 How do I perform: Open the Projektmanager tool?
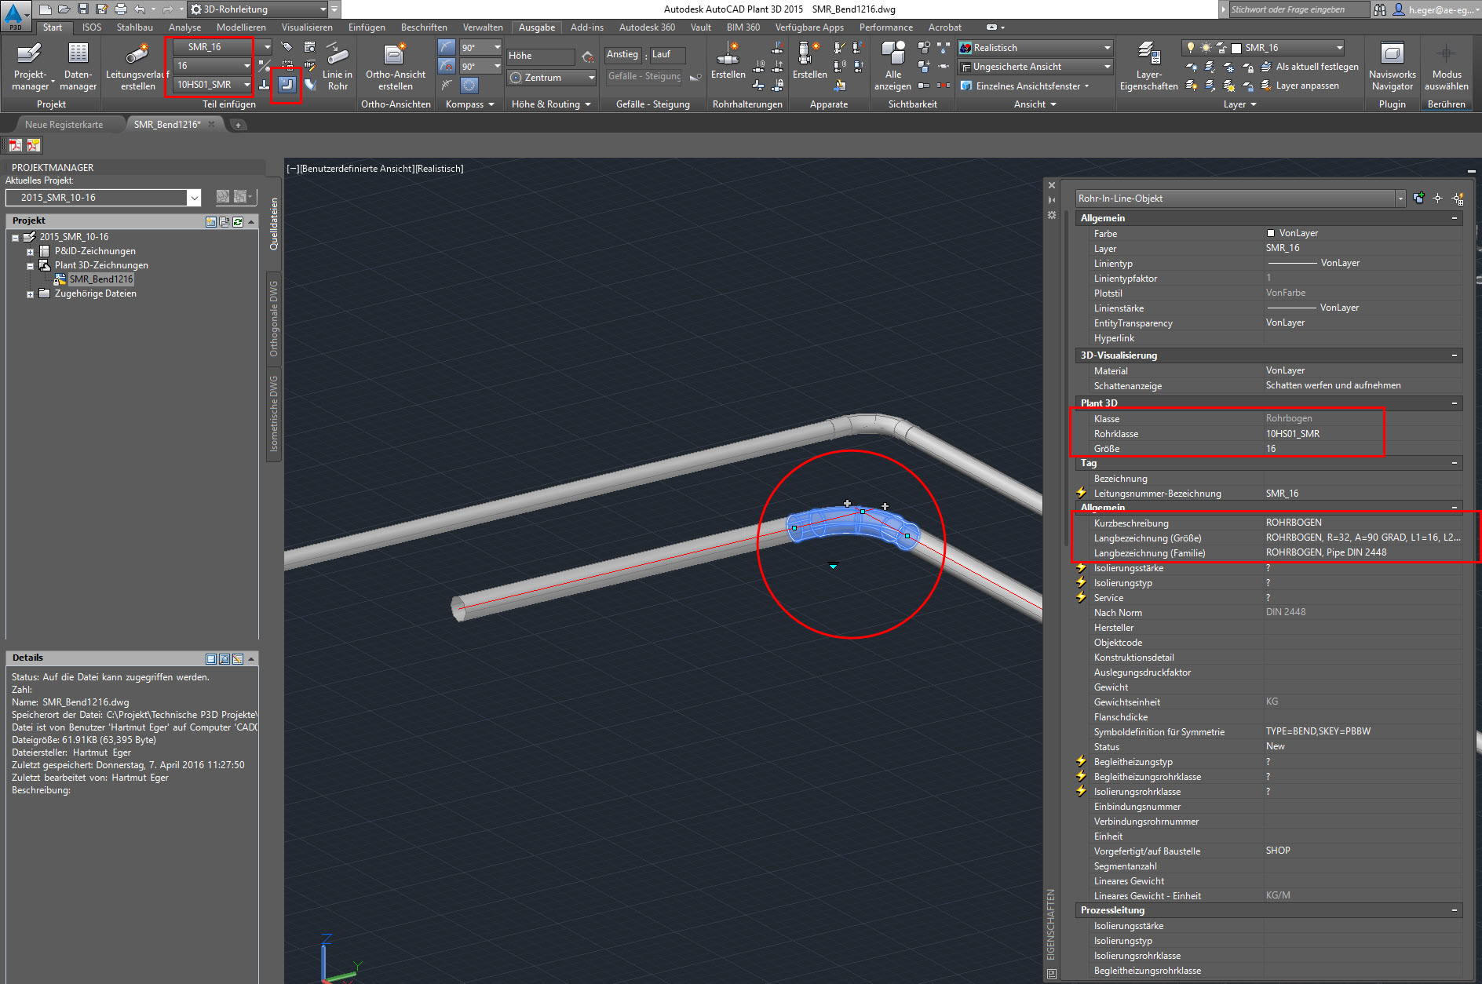[x=31, y=66]
